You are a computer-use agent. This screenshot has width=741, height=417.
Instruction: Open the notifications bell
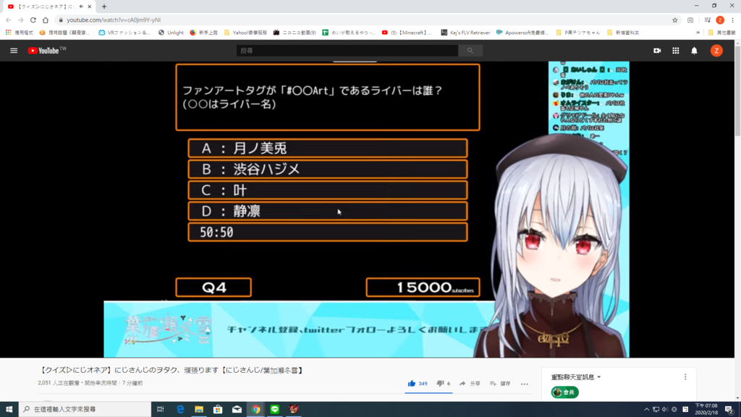[x=694, y=51]
